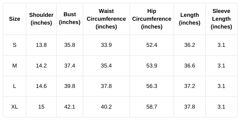The width and height of the screenshot is (240, 120).
Task: Select the Waist Circumference header cell
Action: 106,19
